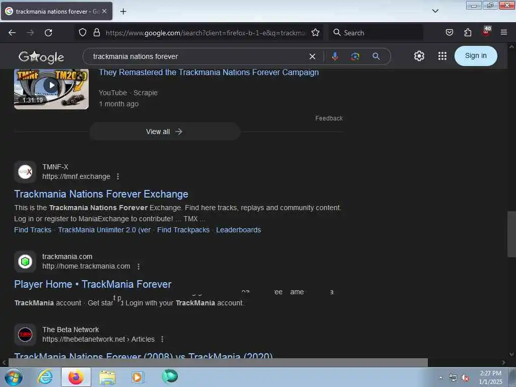This screenshot has width=516, height=387.
Task: Open the Windows Start menu
Action: (14, 377)
